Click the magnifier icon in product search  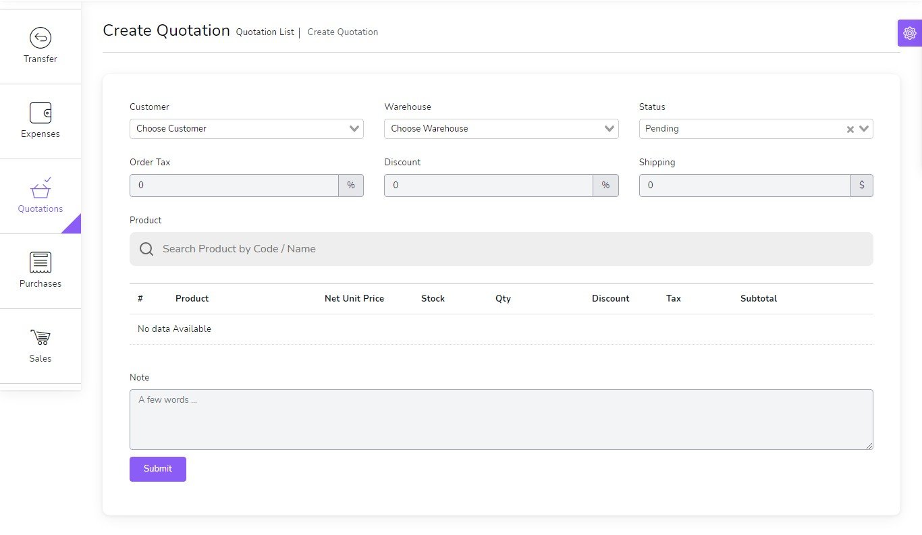click(x=146, y=249)
